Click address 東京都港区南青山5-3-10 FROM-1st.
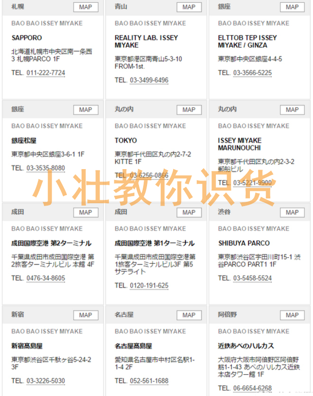Viewport: 313px width, 396px height. coord(148,63)
